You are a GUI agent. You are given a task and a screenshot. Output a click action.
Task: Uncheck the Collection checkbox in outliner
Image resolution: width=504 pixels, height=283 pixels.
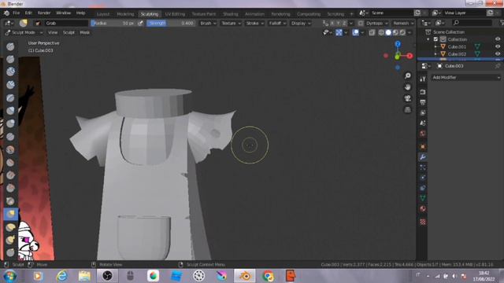click(435, 39)
